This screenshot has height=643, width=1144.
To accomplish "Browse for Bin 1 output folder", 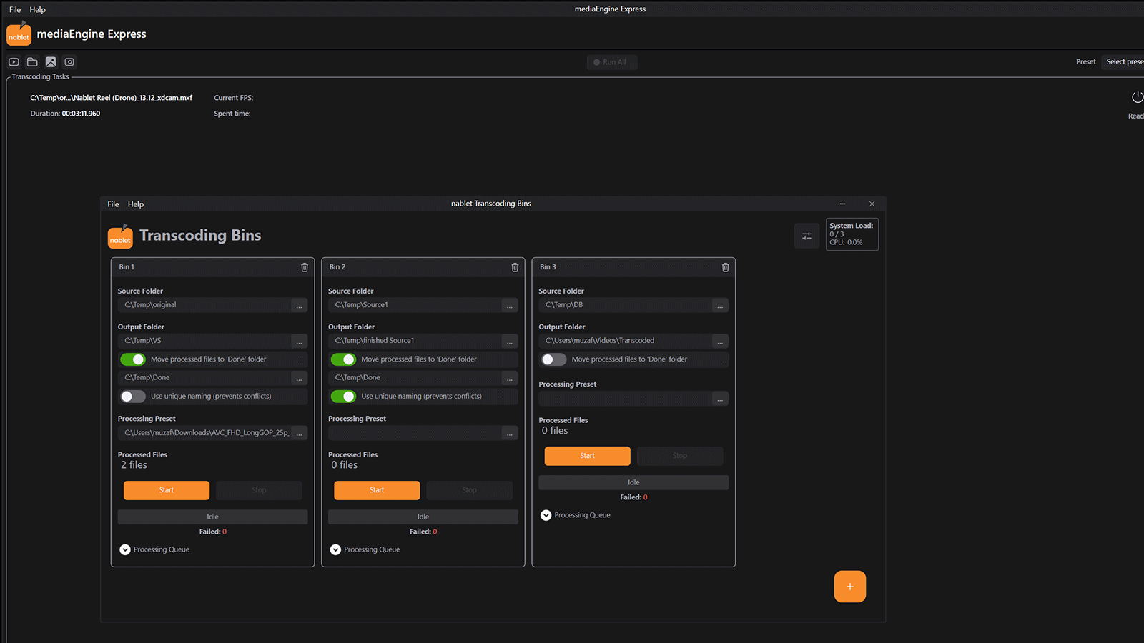I will (300, 342).
